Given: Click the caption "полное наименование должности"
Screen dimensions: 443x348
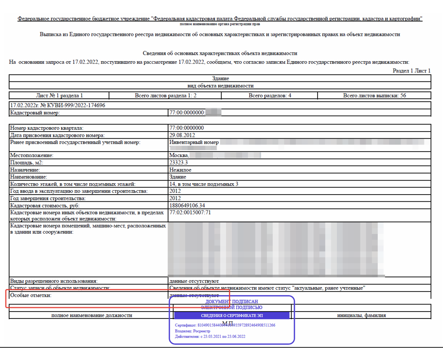Looking at the screenshot, I should (92, 315).
